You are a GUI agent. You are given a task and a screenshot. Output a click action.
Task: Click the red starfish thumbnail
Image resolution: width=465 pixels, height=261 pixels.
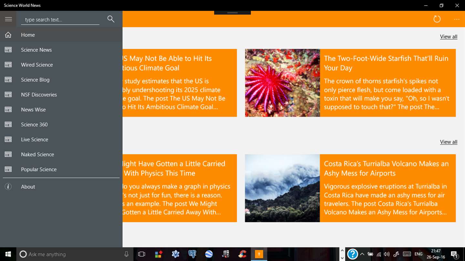pos(282,83)
